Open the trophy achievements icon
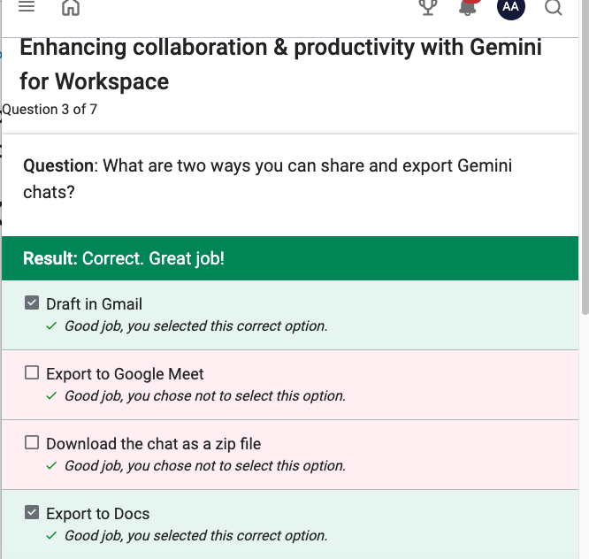589x559 pixels. (428, 7)
